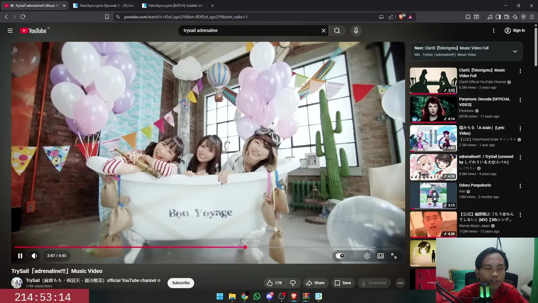
Task: Open menu for adrenaline!!! covered video
Action: pos(520,157)
